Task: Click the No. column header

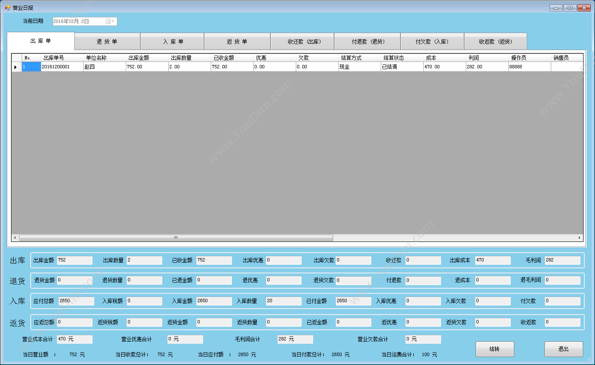Action: (31, 58)
